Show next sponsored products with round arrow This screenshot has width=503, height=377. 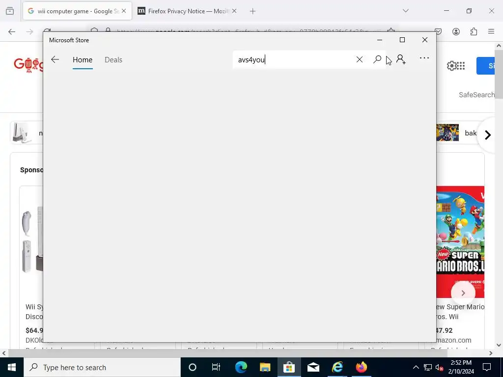[x=463, y=293]
